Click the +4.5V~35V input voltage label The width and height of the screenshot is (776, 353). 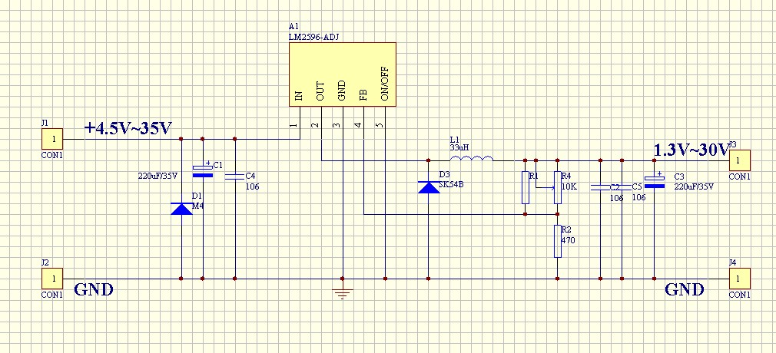point(128,127)
